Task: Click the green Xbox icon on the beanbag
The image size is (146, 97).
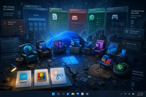Action: 120,68
